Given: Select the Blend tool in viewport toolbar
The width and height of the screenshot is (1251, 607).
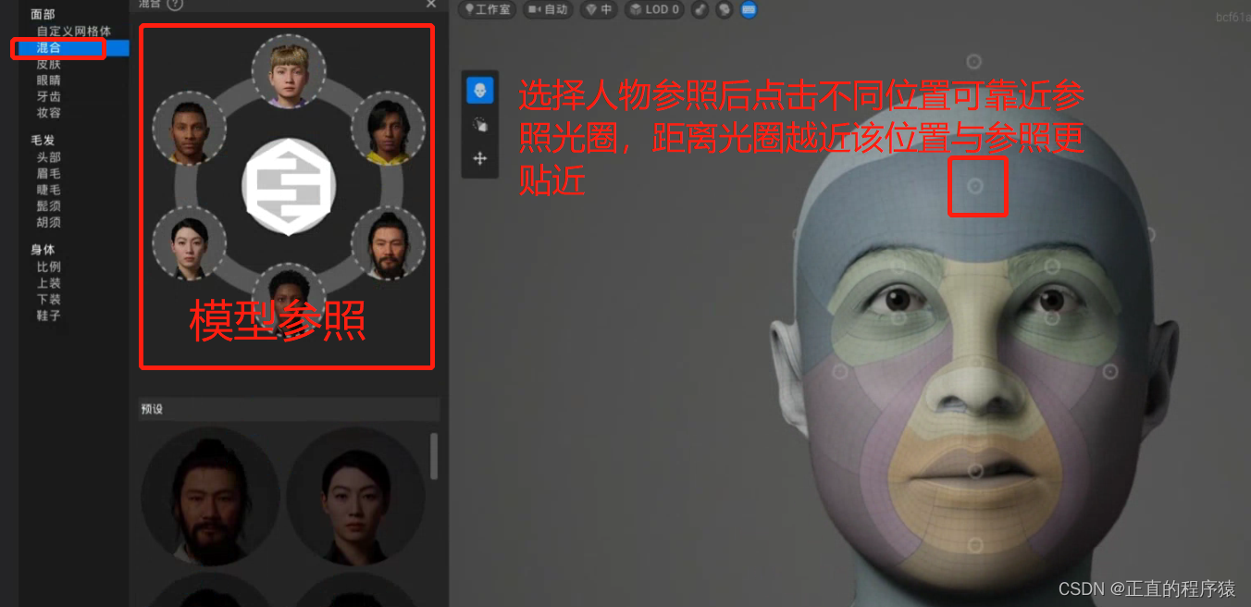Looking at the screenshot, I should pos(480,91).
